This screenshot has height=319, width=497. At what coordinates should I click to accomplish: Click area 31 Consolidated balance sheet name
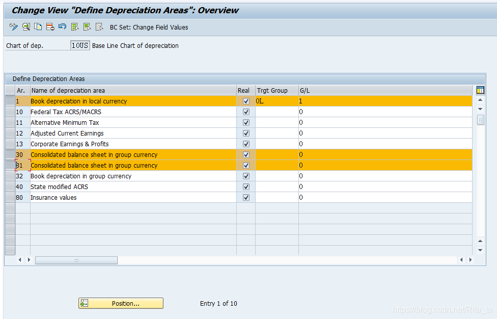click(x=133, y=166)
